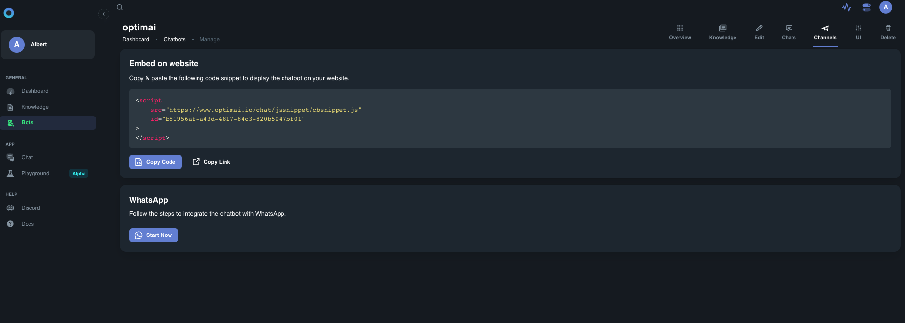
Task: Open the user avatar menu top right
Action: 886,7
